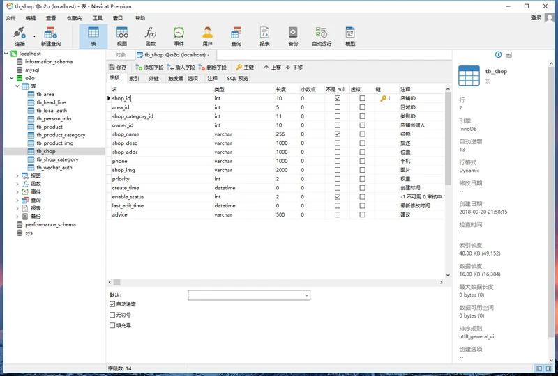Toggle the 自动递增 checkbox
Viewport: 558px width, 376px height.
113,304
